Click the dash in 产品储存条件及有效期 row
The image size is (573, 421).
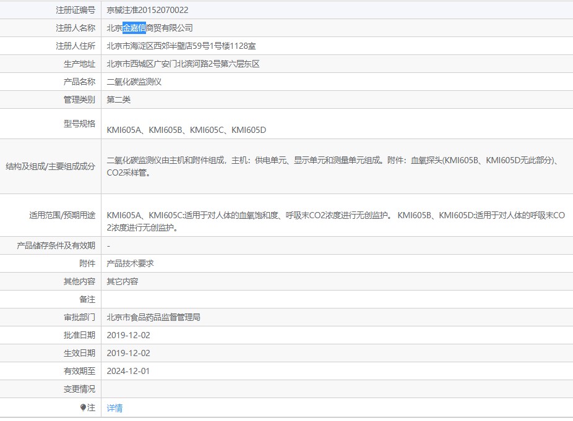pyautogui.click(x=108, y=245)
